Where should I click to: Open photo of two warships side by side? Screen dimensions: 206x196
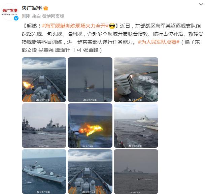tap(44, 126)
